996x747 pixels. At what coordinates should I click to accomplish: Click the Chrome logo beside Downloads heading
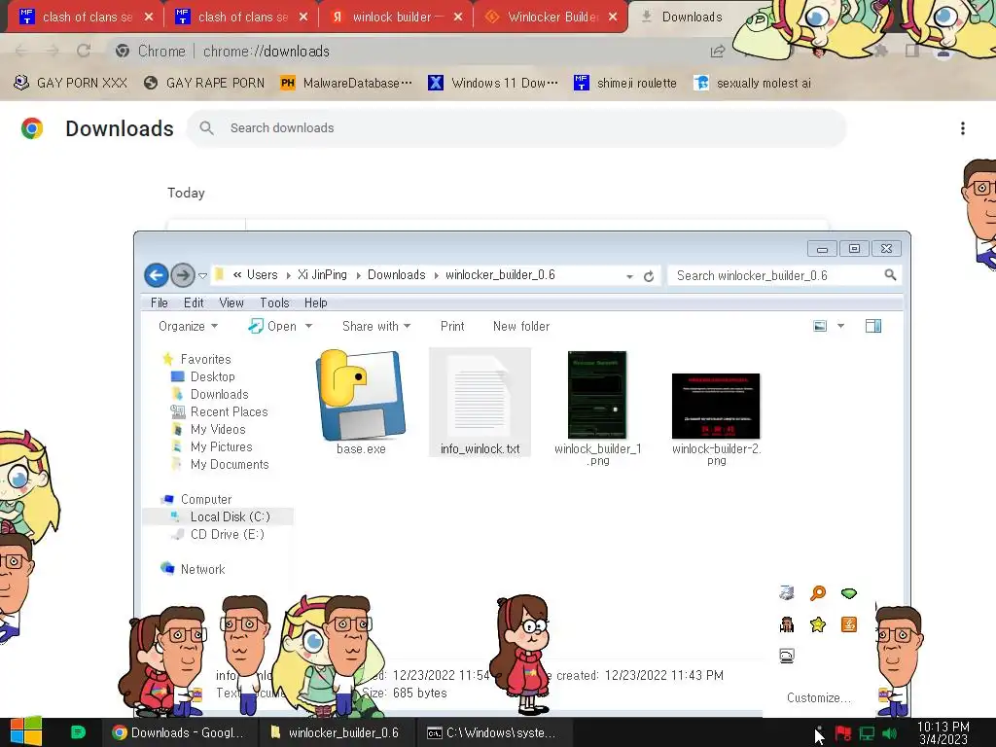click(x=32, y=128)
